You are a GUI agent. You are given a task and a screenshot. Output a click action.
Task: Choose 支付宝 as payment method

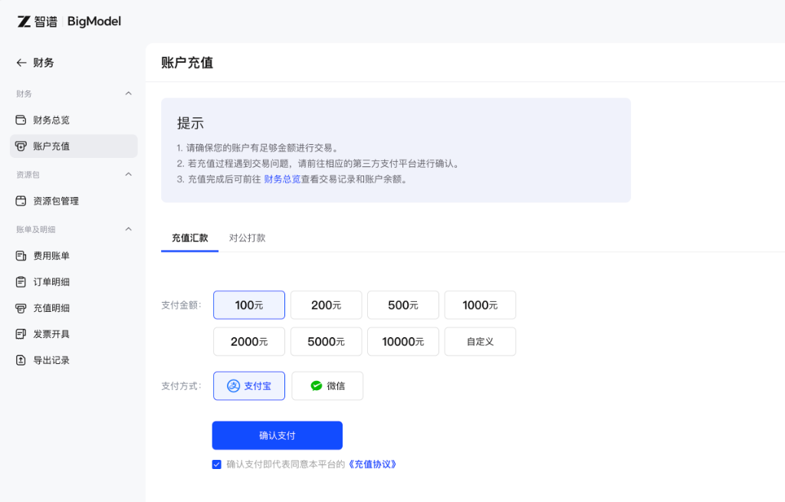point(249,386)
